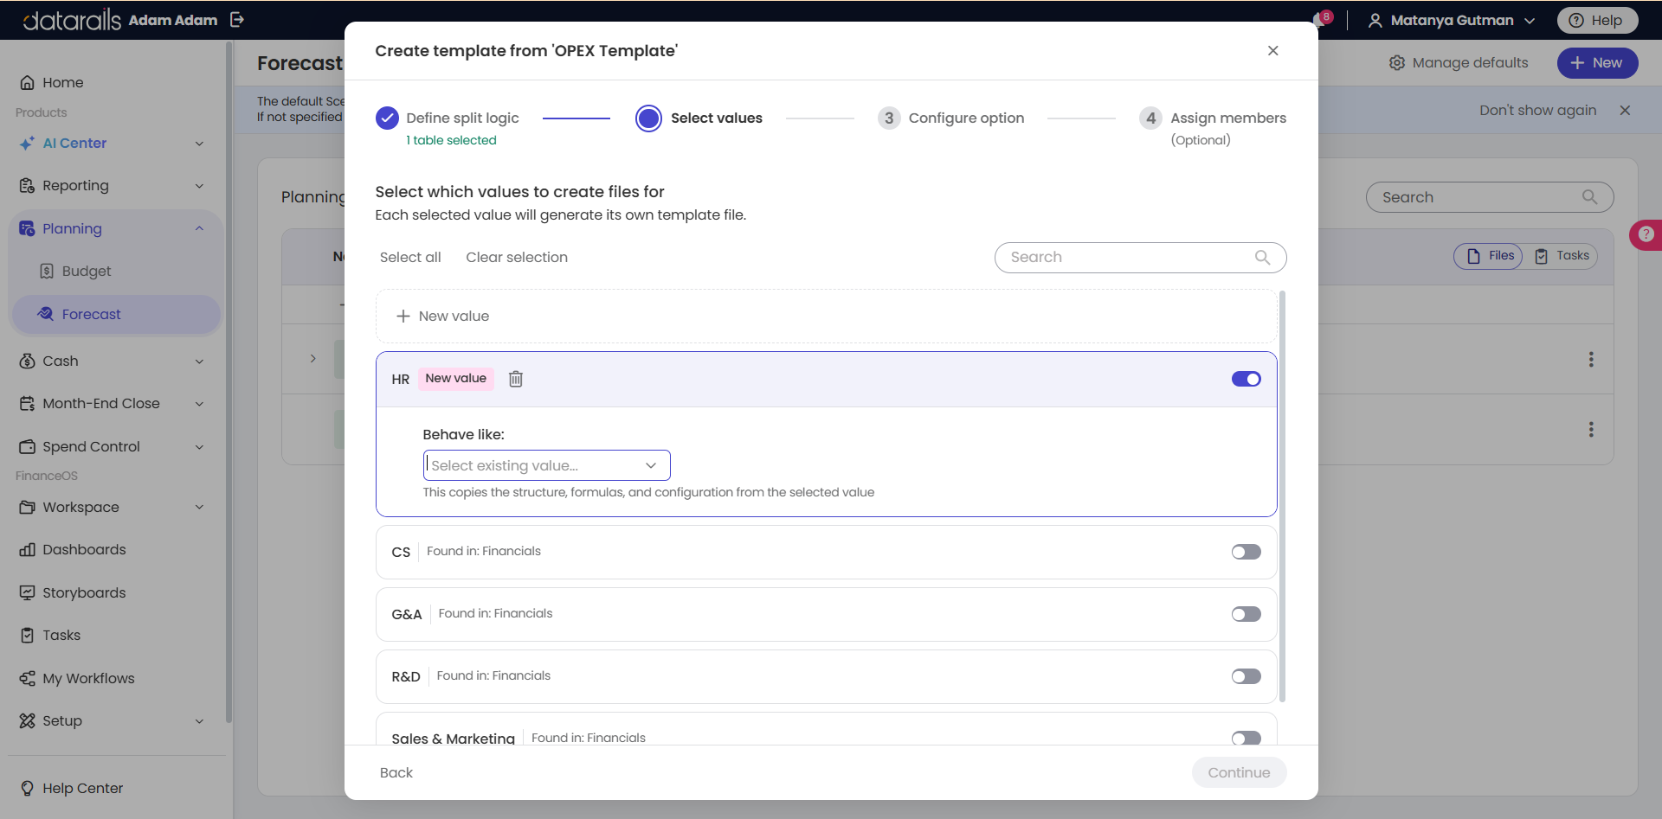Collapse the Planning menu chevron

tap(199, 229)
